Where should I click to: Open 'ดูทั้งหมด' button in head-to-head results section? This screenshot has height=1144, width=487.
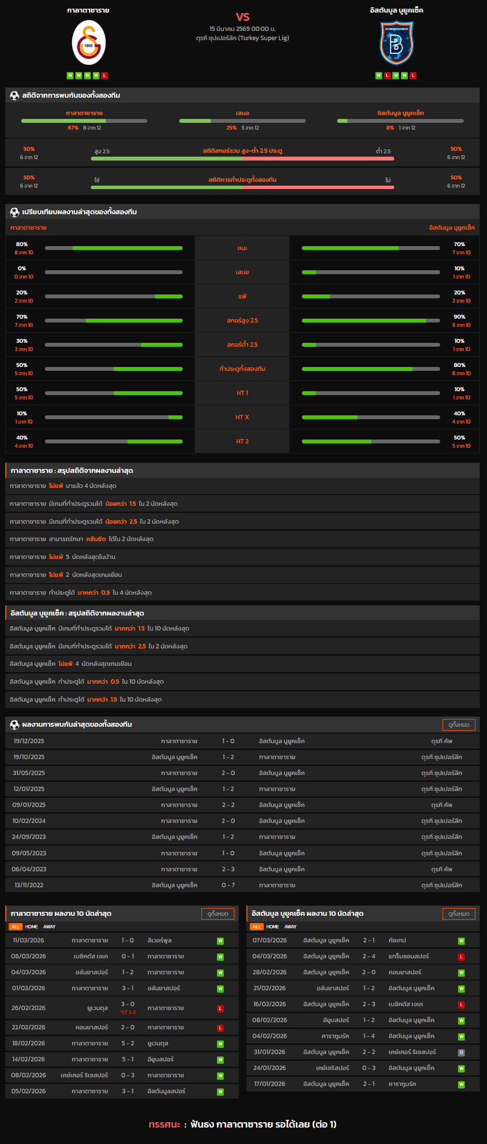[x=458, y=725]
